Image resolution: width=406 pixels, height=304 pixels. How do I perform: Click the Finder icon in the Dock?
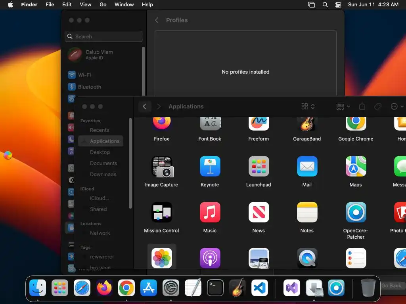38,288
